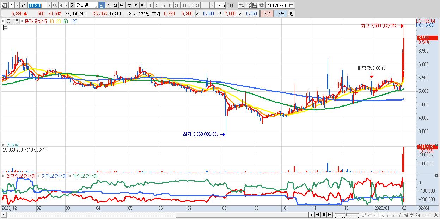Click the minus zoom-out icon at bottom right
The height and width of the screenshot is (219, 440).
click(x=424, y=215)
